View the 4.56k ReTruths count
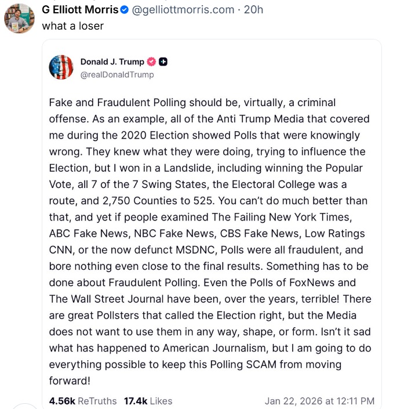Viewport: 404px width, 409px height. point(82,401)
